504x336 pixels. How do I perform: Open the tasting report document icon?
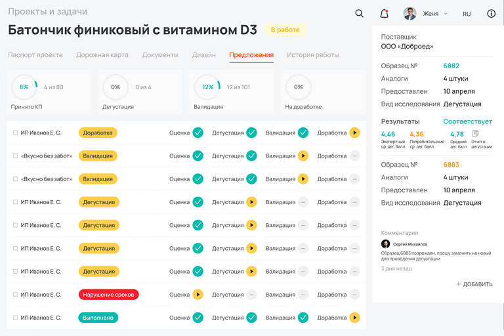[476, 135]
